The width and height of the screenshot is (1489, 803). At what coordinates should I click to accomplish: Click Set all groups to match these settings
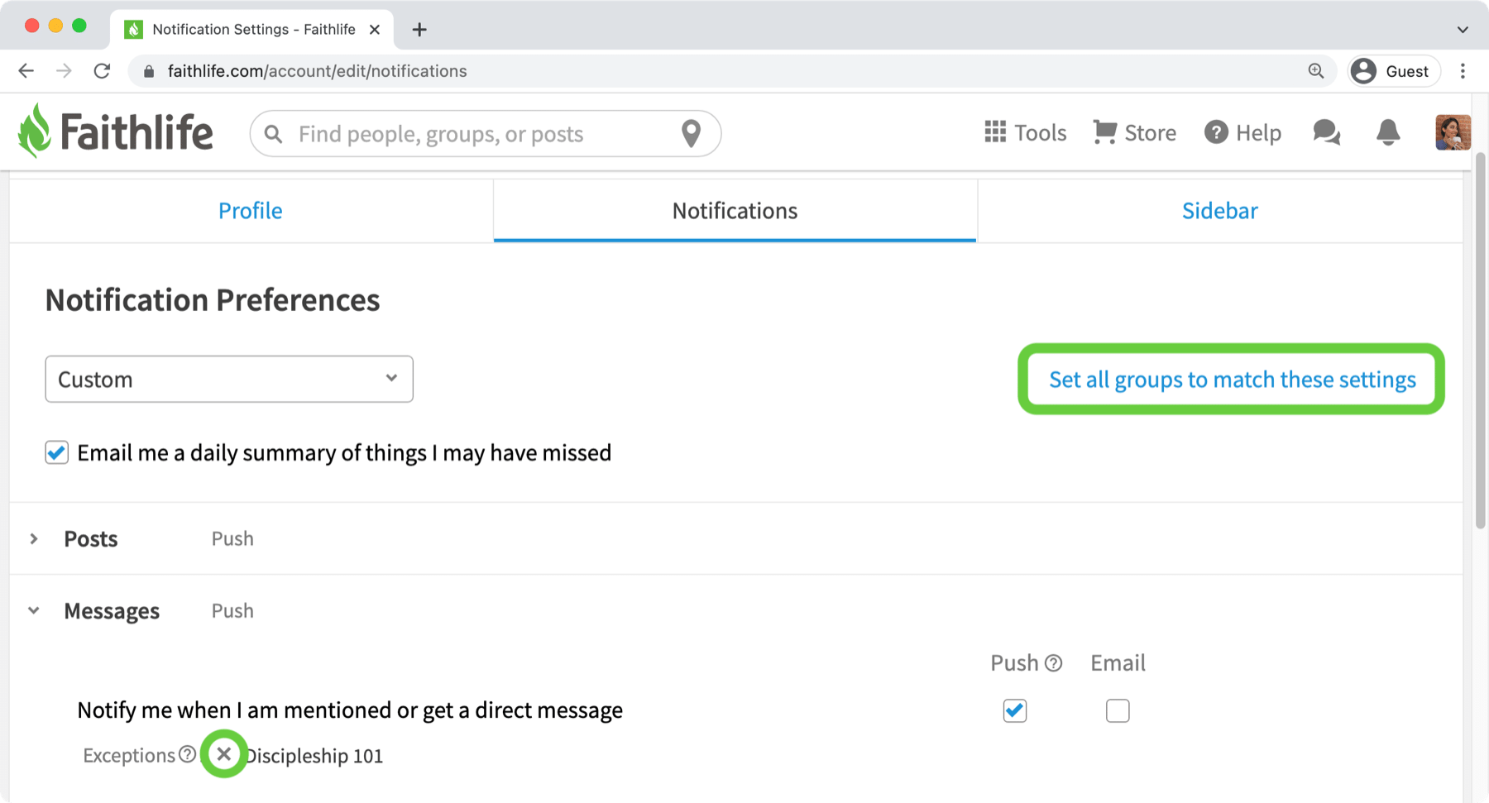pyautogui.click(x=1232, y=379)
